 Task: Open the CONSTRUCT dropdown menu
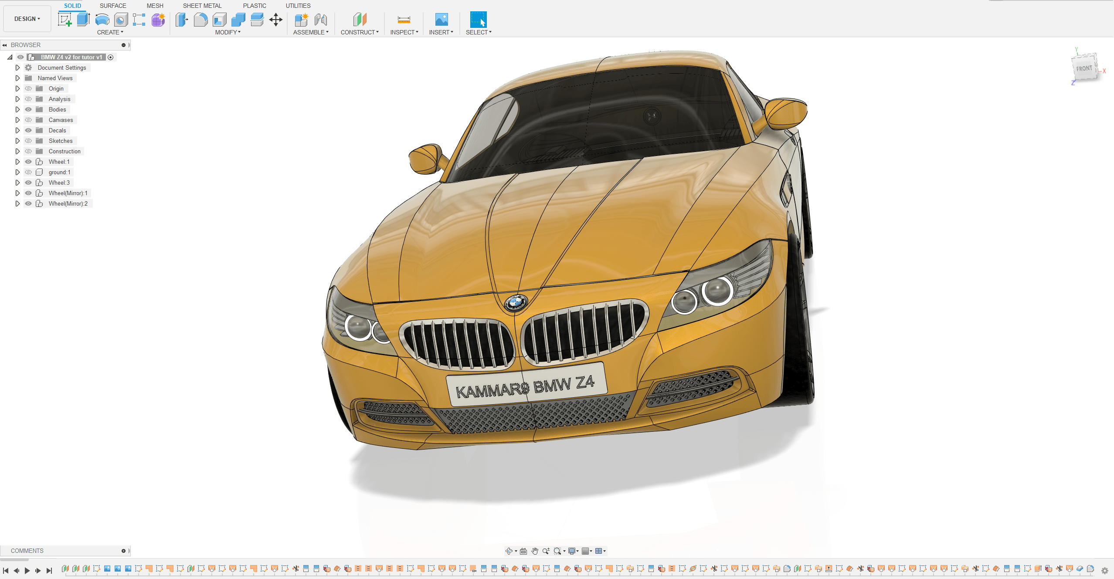(360, 32)
